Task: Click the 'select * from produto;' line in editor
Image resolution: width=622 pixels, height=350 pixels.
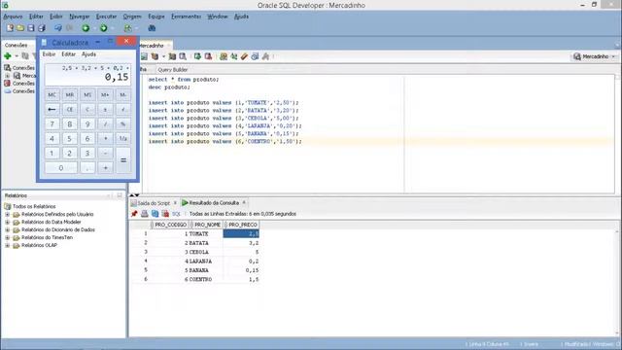Action: click(x=184, y=80)
